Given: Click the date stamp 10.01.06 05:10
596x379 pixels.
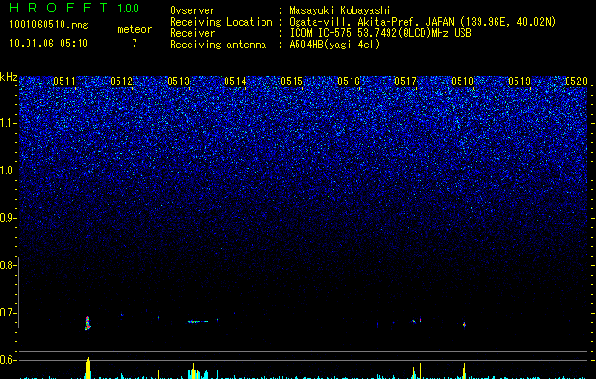Looking at the screenshot, I should coord(48,44).
